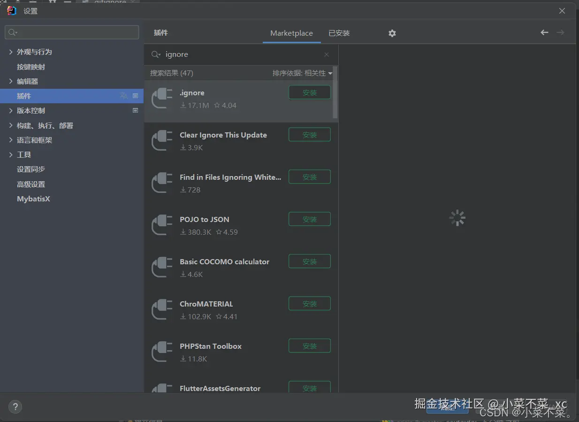Install Find in Files Ignoring White plugin
Screen dimensions: 579x422
310,177
